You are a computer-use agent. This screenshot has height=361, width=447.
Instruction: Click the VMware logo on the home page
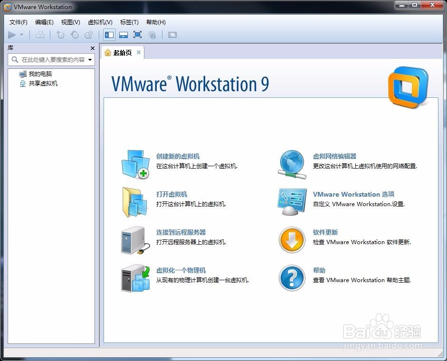[408, 87]
